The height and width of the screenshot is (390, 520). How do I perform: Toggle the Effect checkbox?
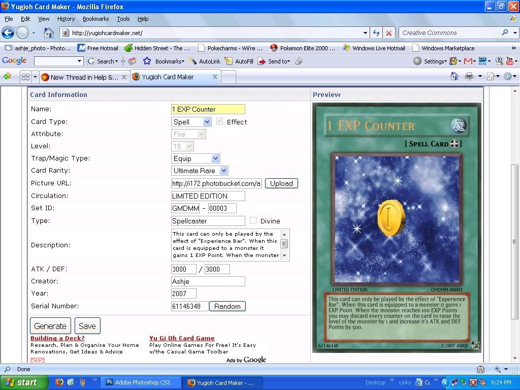click(219, 122)
